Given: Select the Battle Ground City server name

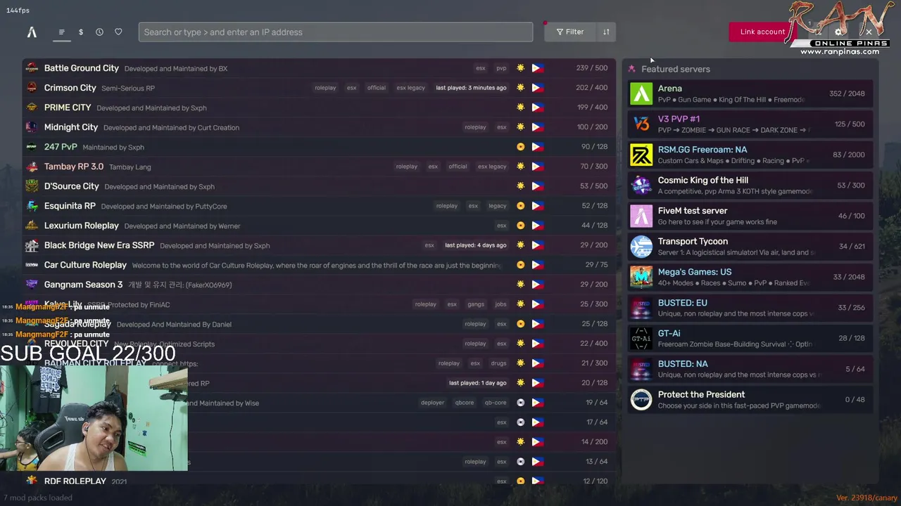Looking at the screenshot, I should pos(82,68).
